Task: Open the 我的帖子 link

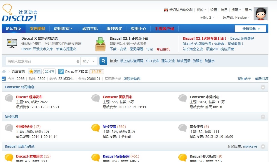Action: [x=244, y=79]
